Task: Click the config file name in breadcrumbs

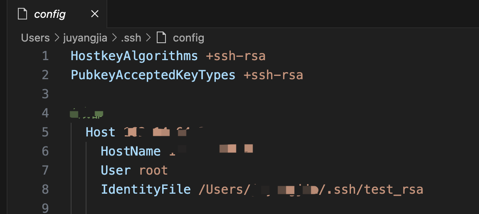Action: [x=188, y=38]
